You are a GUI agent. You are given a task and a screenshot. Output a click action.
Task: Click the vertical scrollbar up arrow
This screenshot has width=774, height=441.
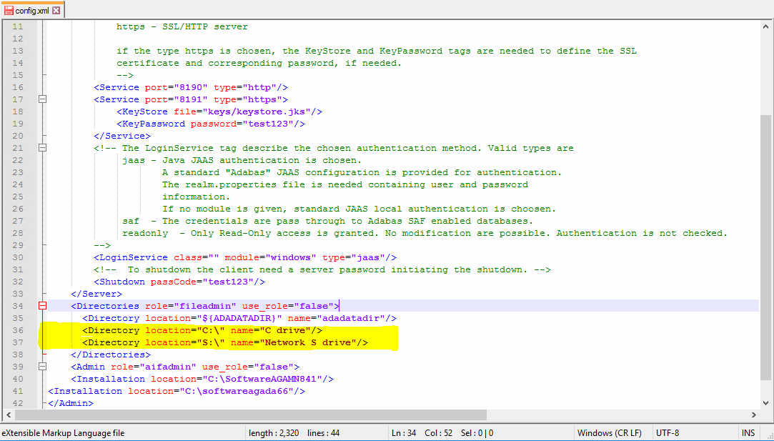click(x=765, y=26)
